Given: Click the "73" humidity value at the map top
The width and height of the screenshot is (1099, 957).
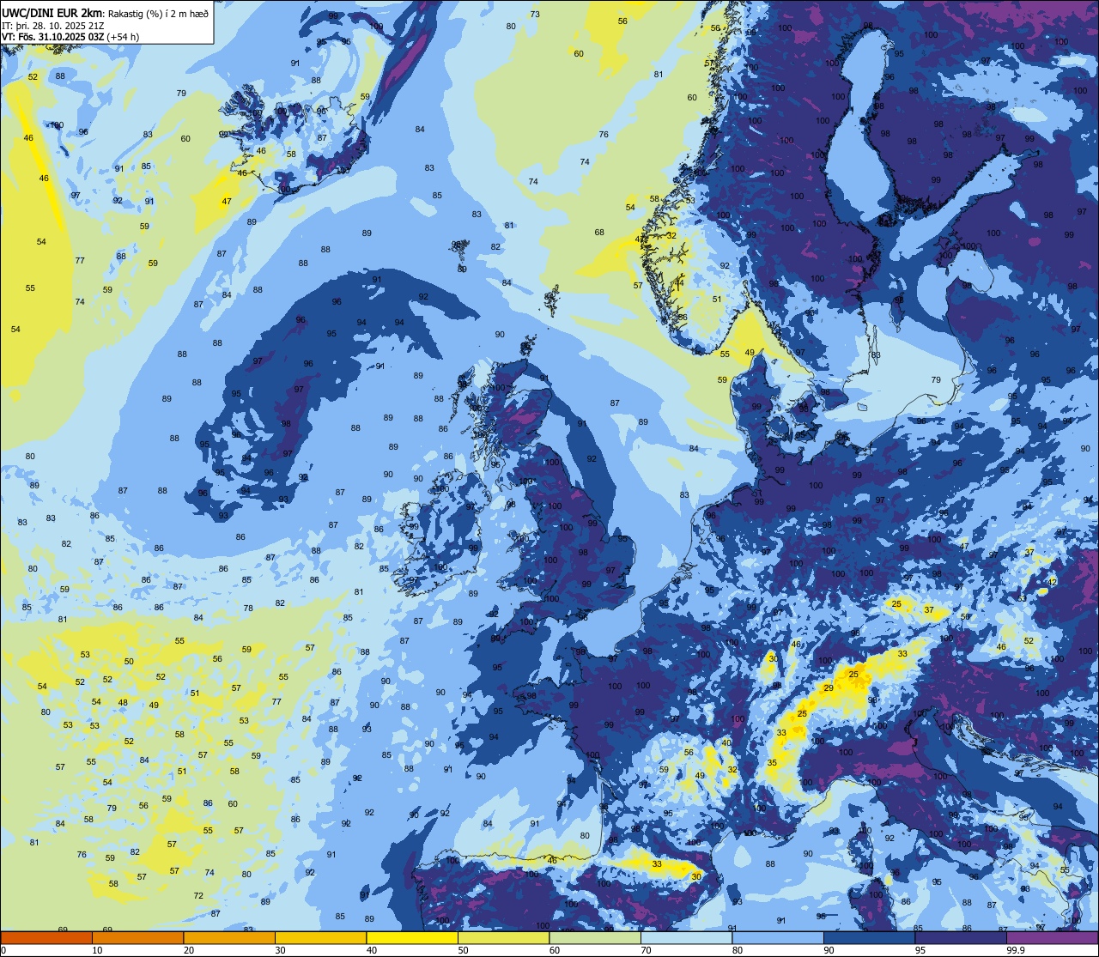Looking at the screenshot, I should (x=535, y=15).
